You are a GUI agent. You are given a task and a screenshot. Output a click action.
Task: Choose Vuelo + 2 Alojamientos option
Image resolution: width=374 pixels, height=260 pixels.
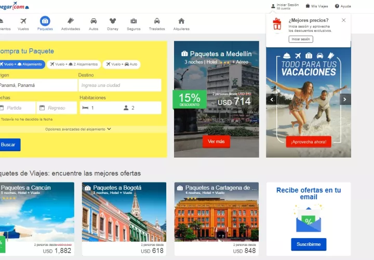74,64
